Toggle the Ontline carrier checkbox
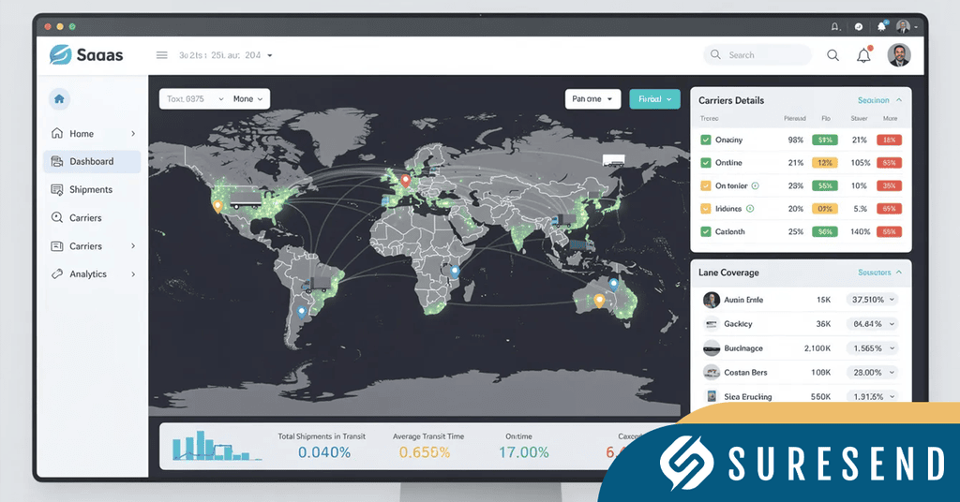960x502 pixels. click(x=706, y=163)
